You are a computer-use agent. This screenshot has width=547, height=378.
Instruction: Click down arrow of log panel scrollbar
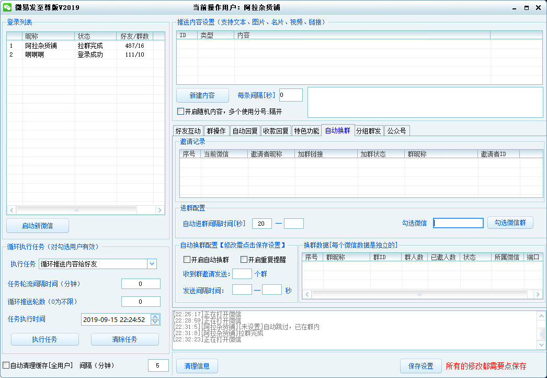[x=541, y=345]
